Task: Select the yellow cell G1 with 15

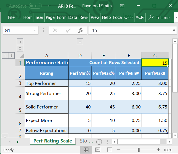Action: coord(155,62)
